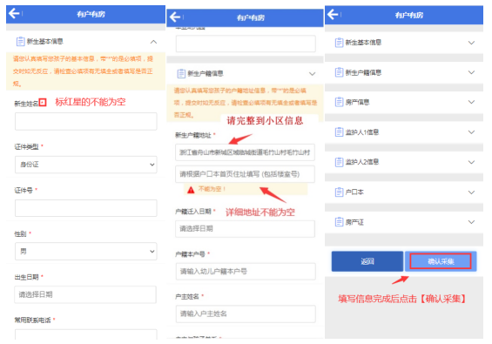Click the 返回 button
This screenshot has width=492, height=344.
pyautogui.click(x=367, y=261)
